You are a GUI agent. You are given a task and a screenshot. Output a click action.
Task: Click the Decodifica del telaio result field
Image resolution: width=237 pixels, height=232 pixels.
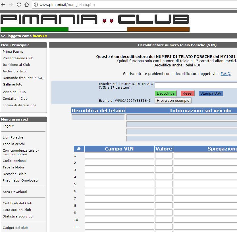98,117
